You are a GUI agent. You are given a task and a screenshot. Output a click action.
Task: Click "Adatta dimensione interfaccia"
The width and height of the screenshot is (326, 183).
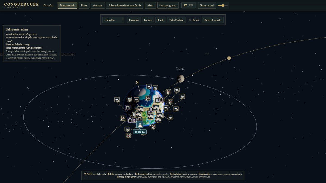[125, 5]
